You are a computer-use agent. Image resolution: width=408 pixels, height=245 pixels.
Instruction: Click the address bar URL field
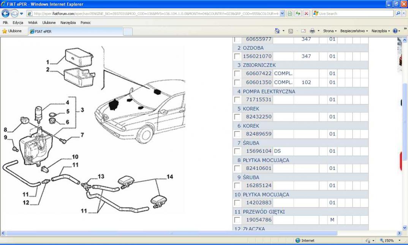click(x=156, y=14)
